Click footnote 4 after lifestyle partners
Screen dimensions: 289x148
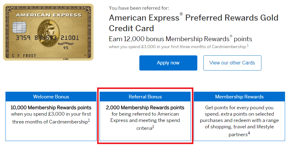(249, 133)
